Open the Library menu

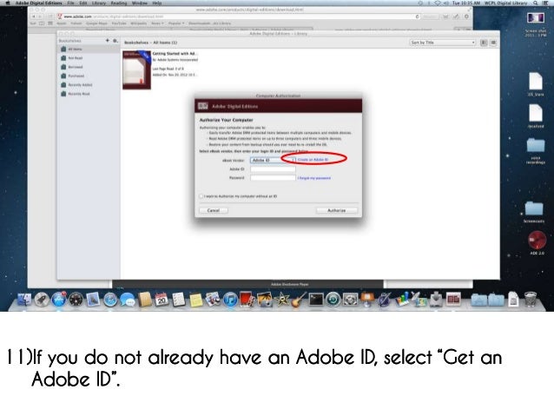[99, 3]
